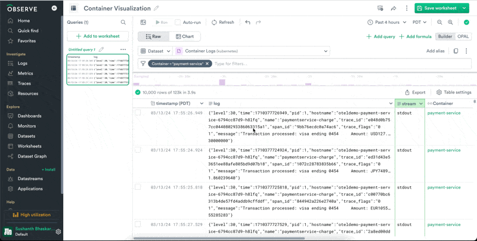Click the share arrow icon

(394, 8)
